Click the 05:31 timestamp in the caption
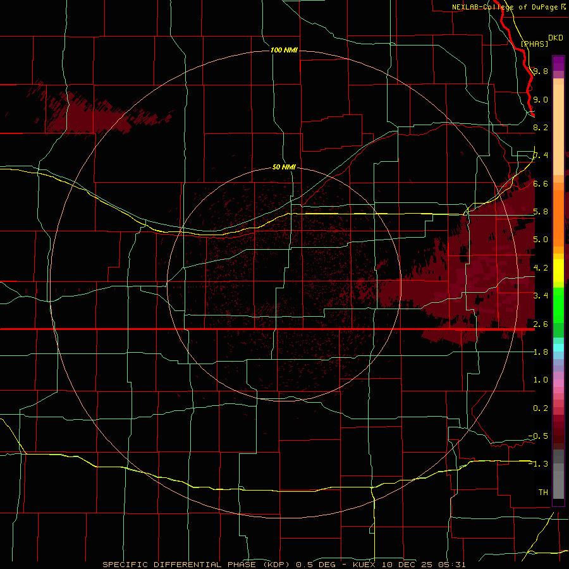569x569 pixels. 452,565
